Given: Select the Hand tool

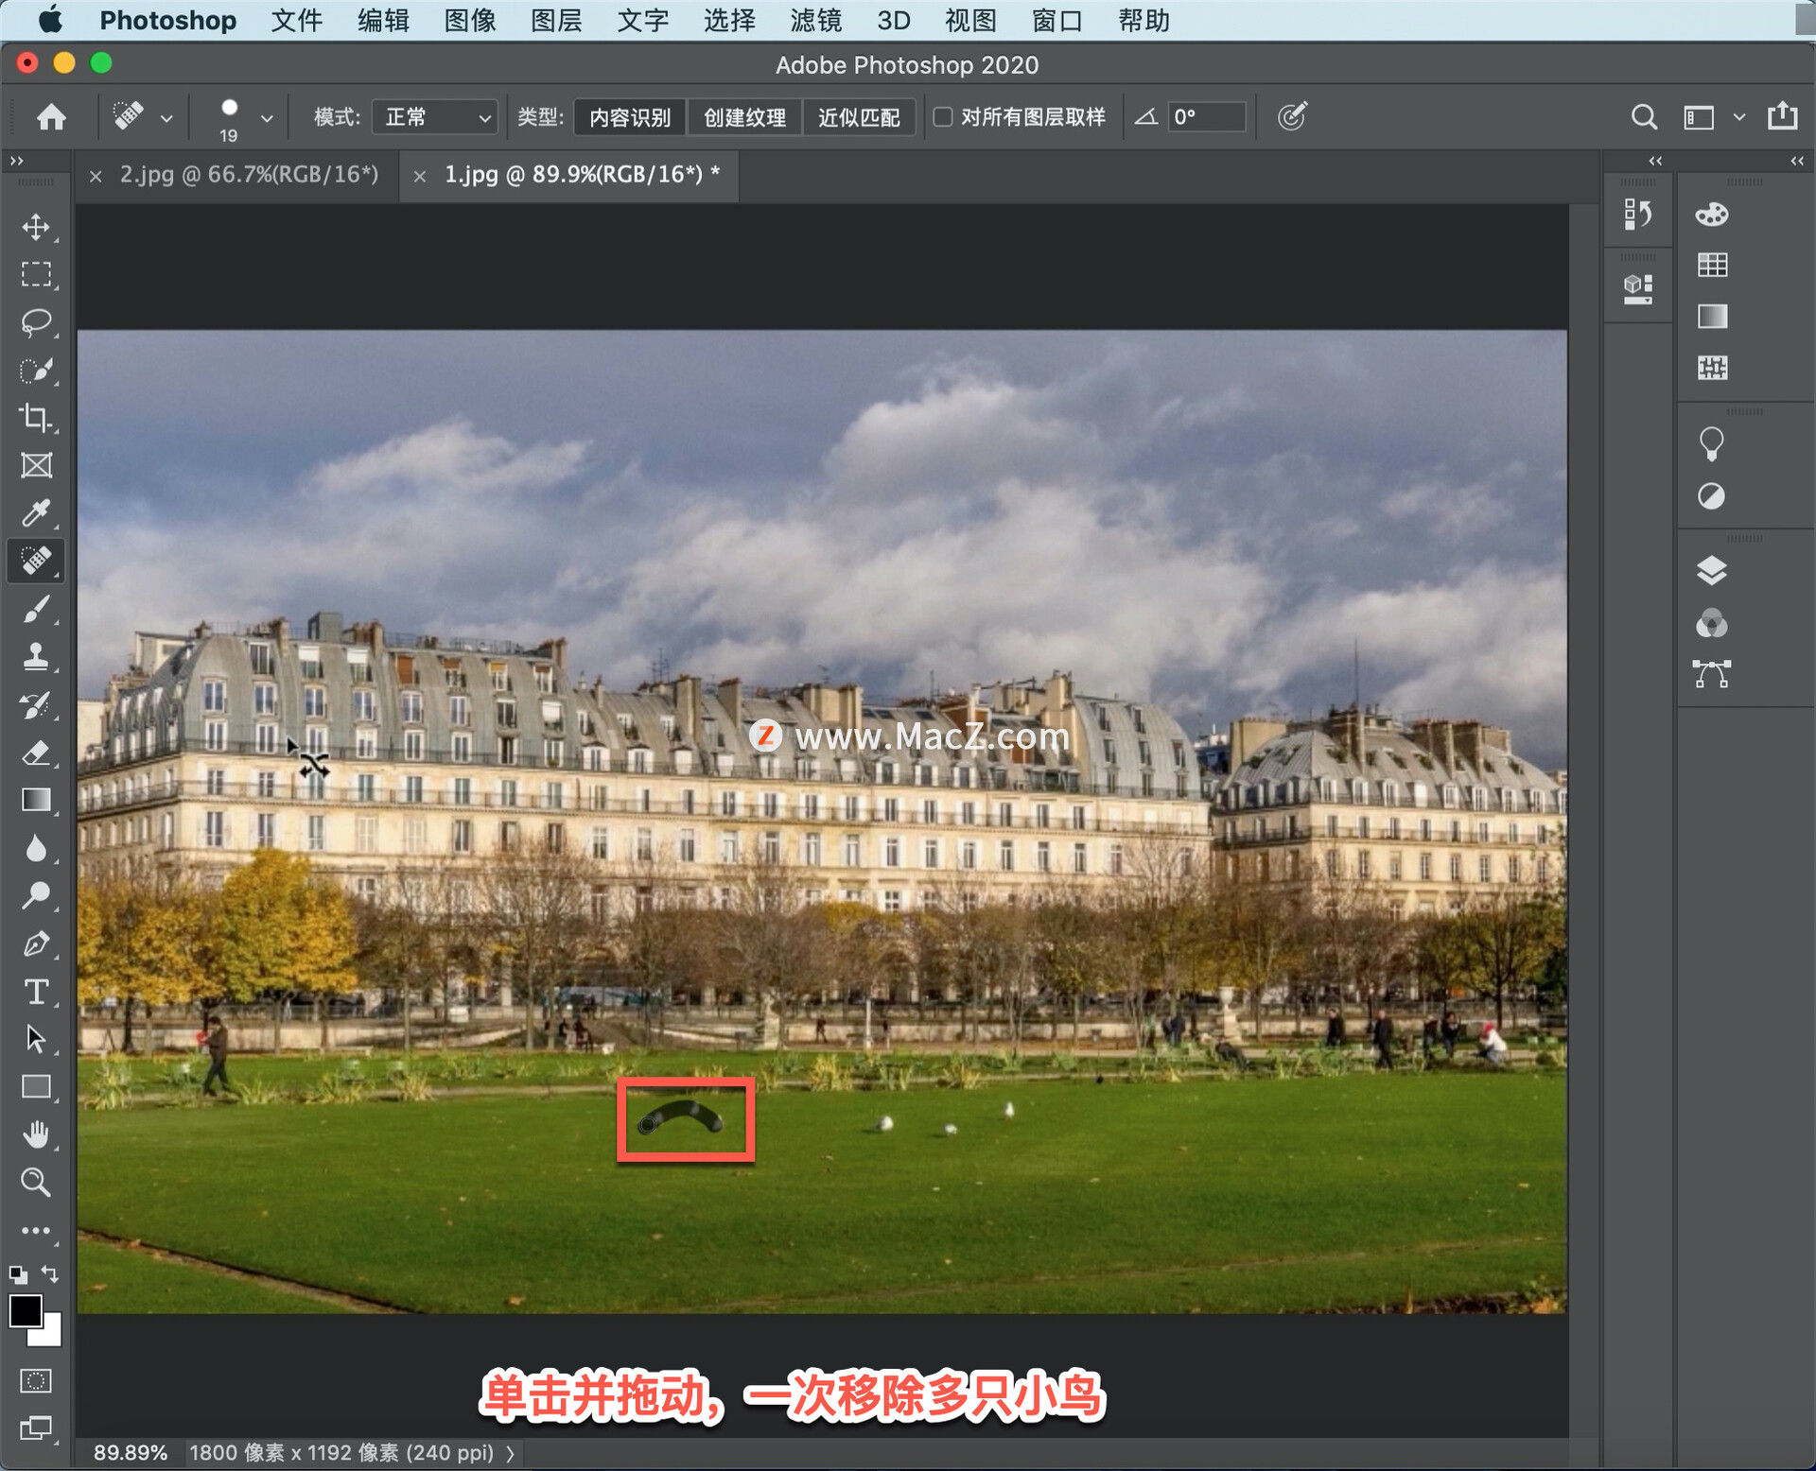Looking at the screenshot, I should click(36, 1134).
